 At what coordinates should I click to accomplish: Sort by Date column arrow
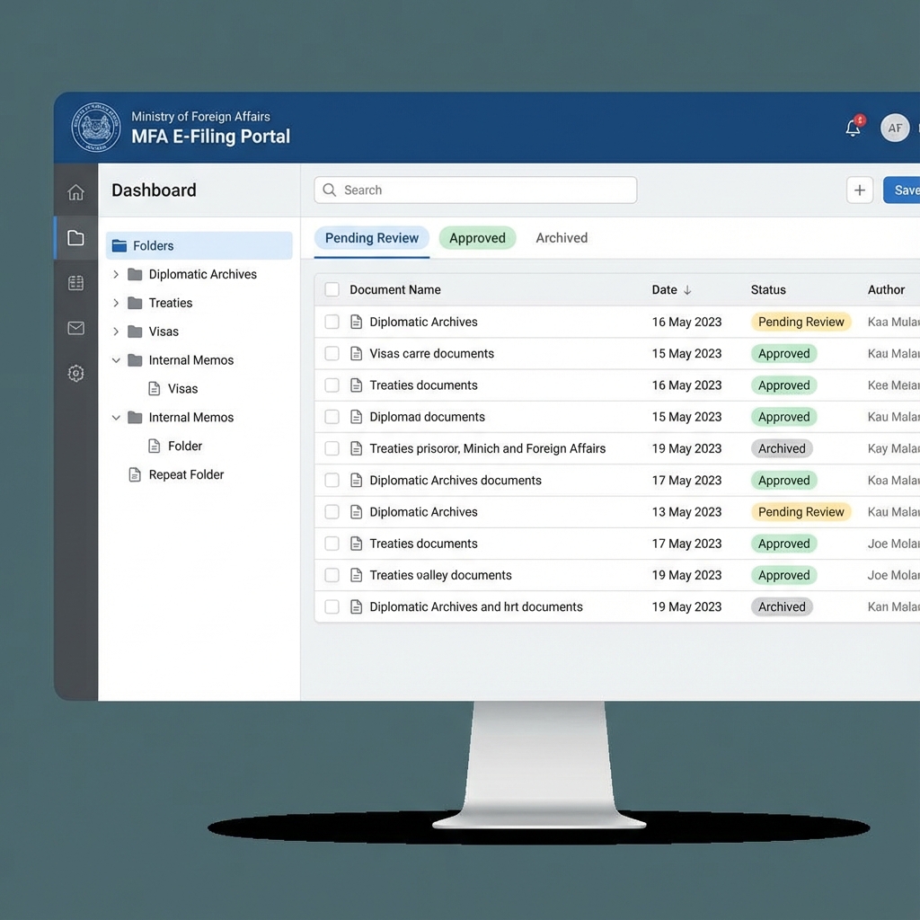[x=687, y=290]
